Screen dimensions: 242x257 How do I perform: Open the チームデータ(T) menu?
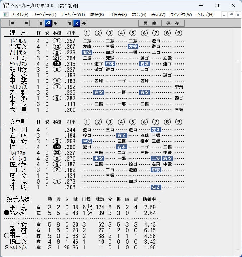pyautogui.click(x=73, y=15)
